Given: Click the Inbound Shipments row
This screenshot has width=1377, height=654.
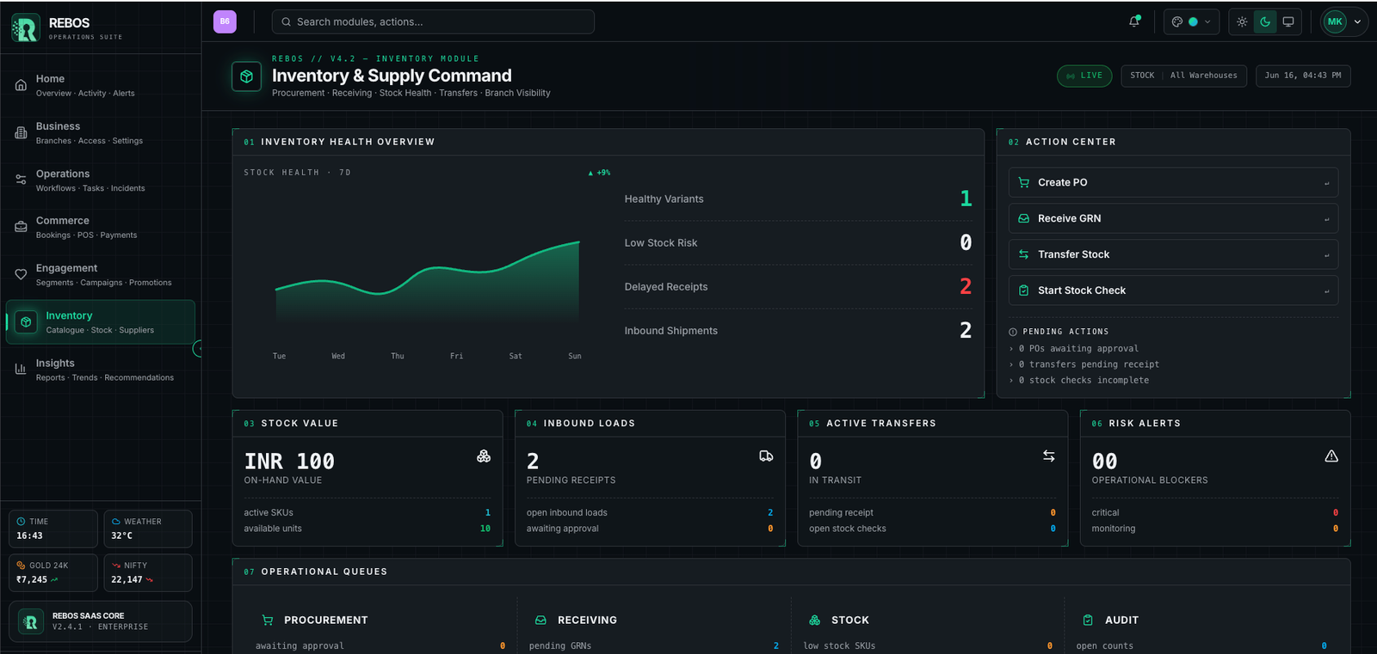Looking at the screenshot, I should (799, 331).
